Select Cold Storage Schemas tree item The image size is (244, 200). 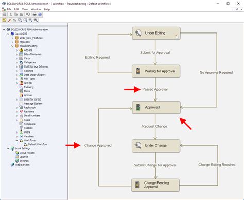[x=36, y=66]
